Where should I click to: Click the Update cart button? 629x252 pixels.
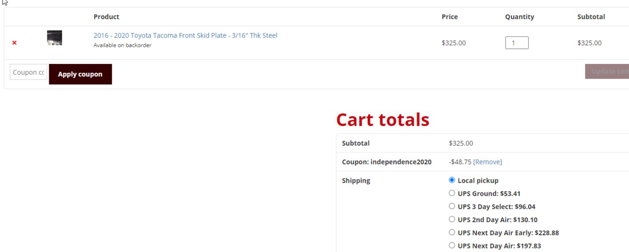point(607,71)
